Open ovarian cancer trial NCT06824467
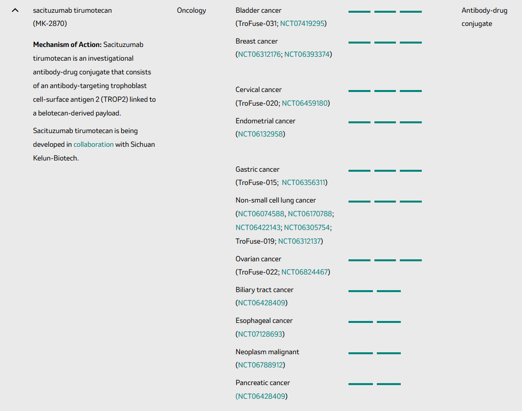522x411 pixels. click(304, 272)
